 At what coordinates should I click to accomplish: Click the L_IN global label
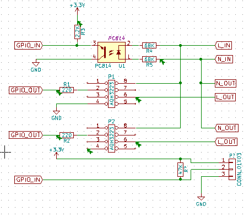pyautogui.click(x=223, y=45)
